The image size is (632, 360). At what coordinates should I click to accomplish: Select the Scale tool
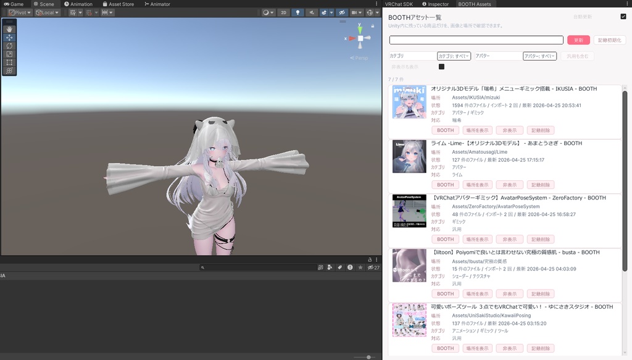pos(9,54)
